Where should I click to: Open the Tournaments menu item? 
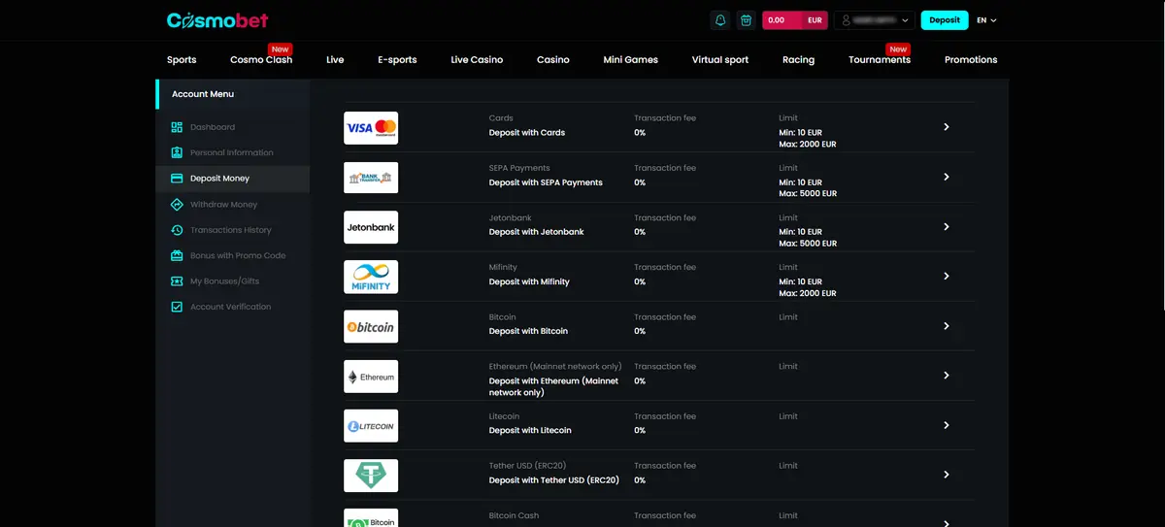click(880, 60)
